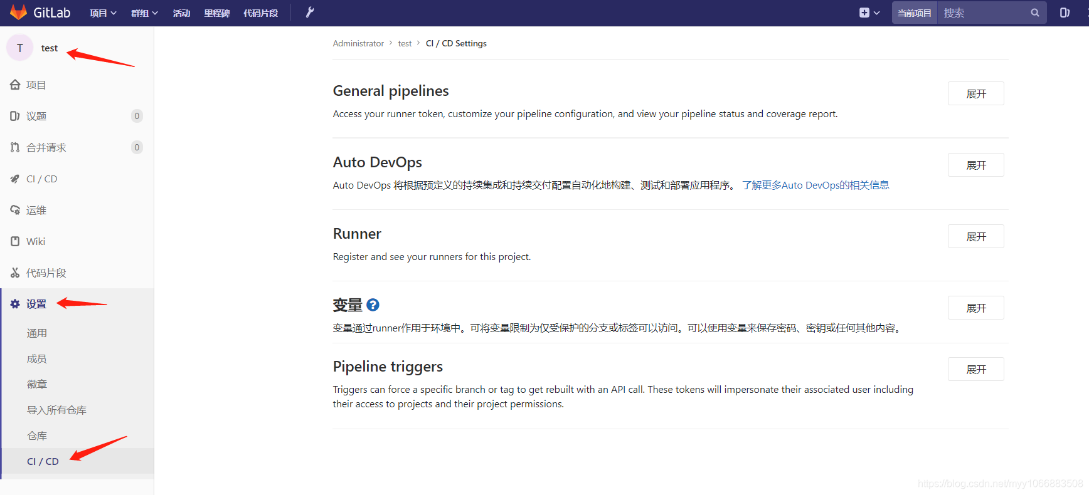
Task: Open top-level CI / CD sidebar item
Action: (x=42, y=179)
